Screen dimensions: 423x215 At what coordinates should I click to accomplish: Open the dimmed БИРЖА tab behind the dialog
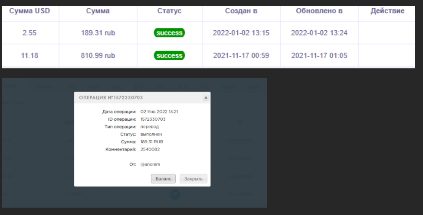coord(45,87)
